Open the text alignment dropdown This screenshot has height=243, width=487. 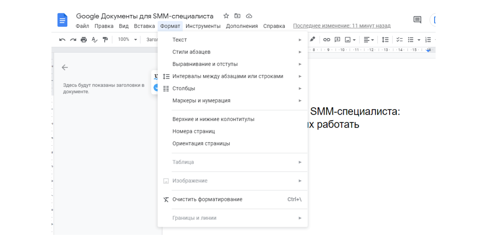pos(368,40)
